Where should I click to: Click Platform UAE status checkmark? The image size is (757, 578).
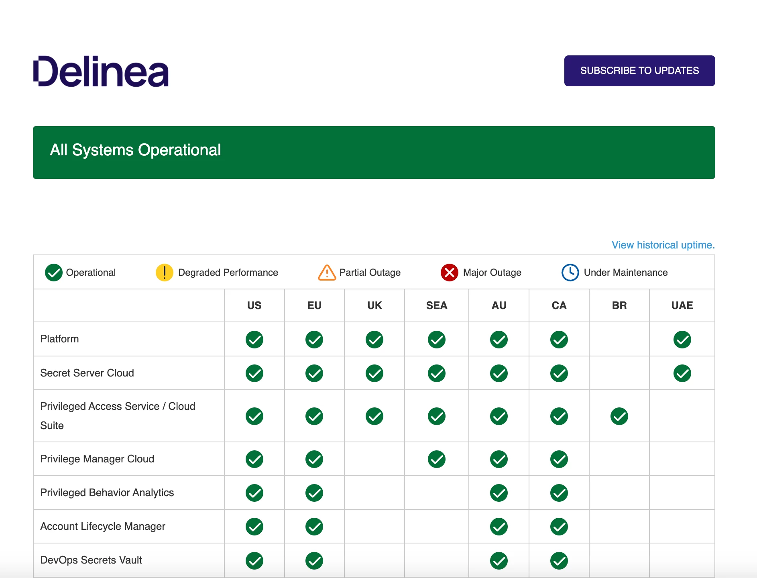(x=682, y=340)
